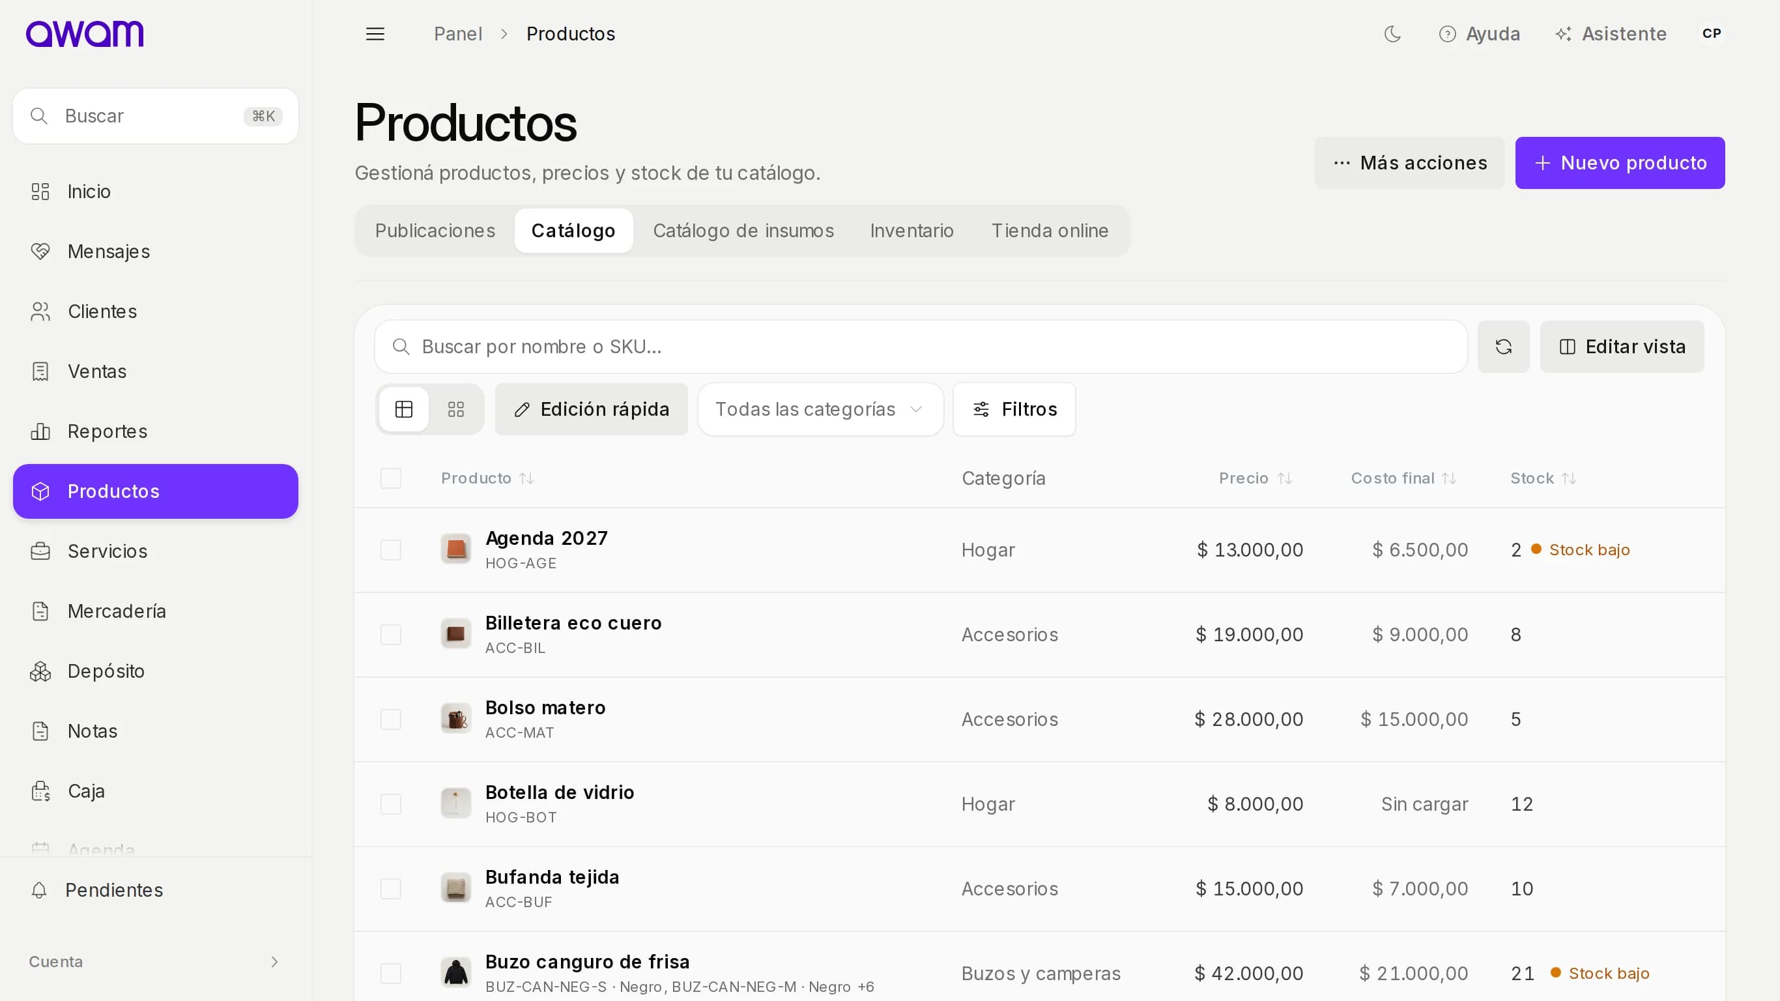Open Inicio from the sidebar
This screenshot has height=1001, width=1780.
click(156, 192)
